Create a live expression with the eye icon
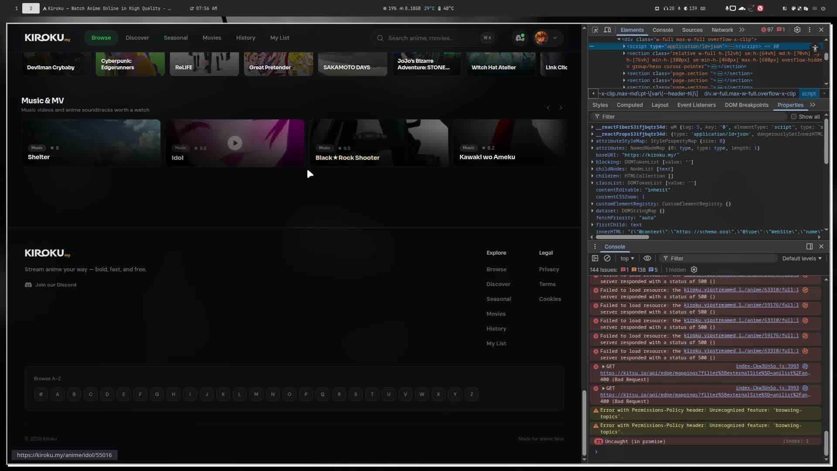 [x=647, y=258]
